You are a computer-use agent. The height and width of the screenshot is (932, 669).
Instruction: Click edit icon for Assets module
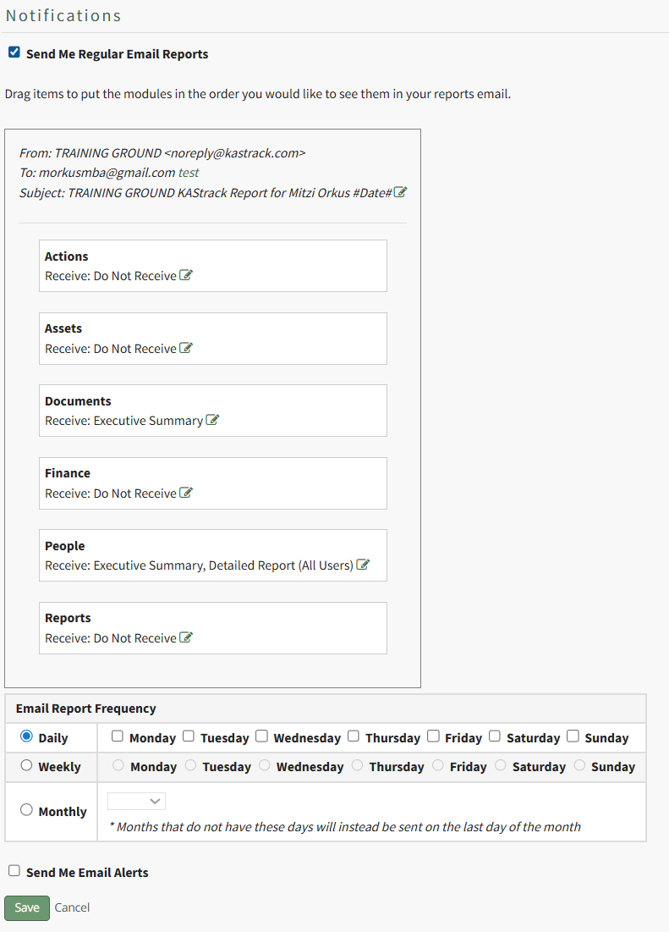(x=186, y=348)
